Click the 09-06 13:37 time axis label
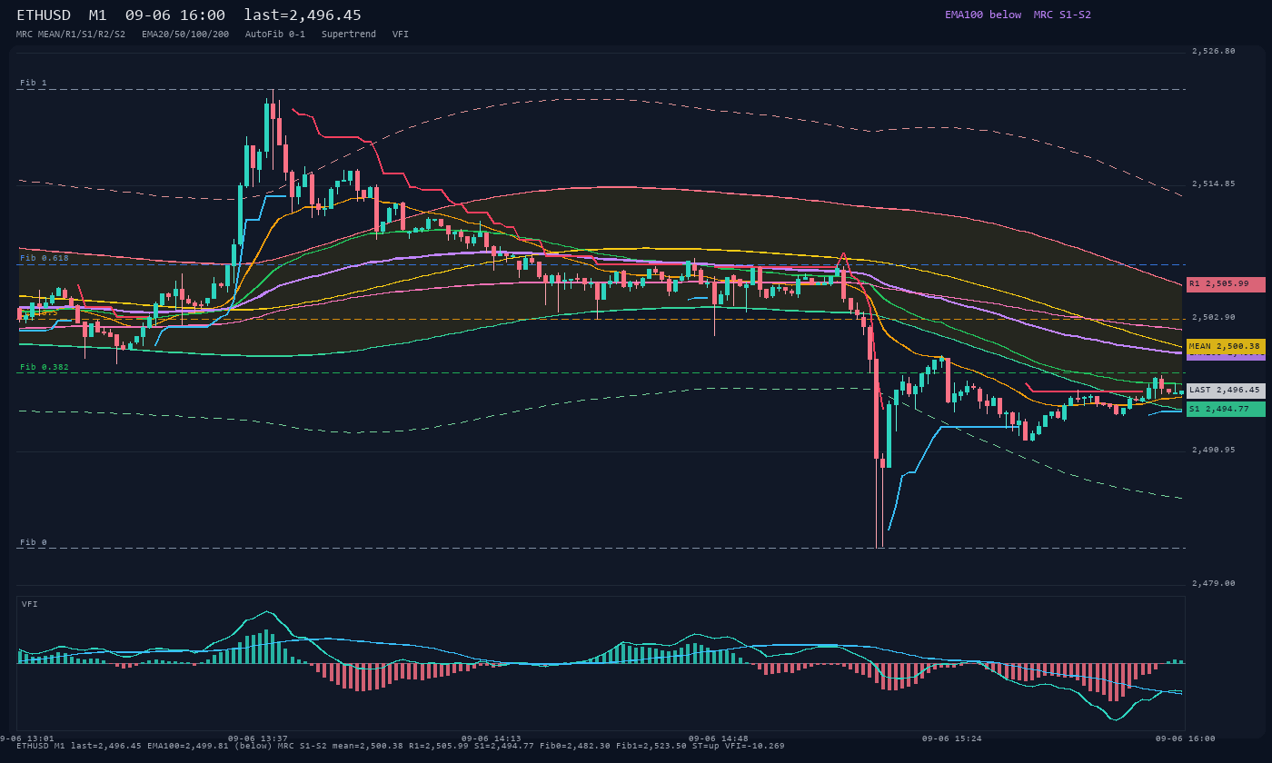This screenshot has width=1272, height=763. point(258,738)
